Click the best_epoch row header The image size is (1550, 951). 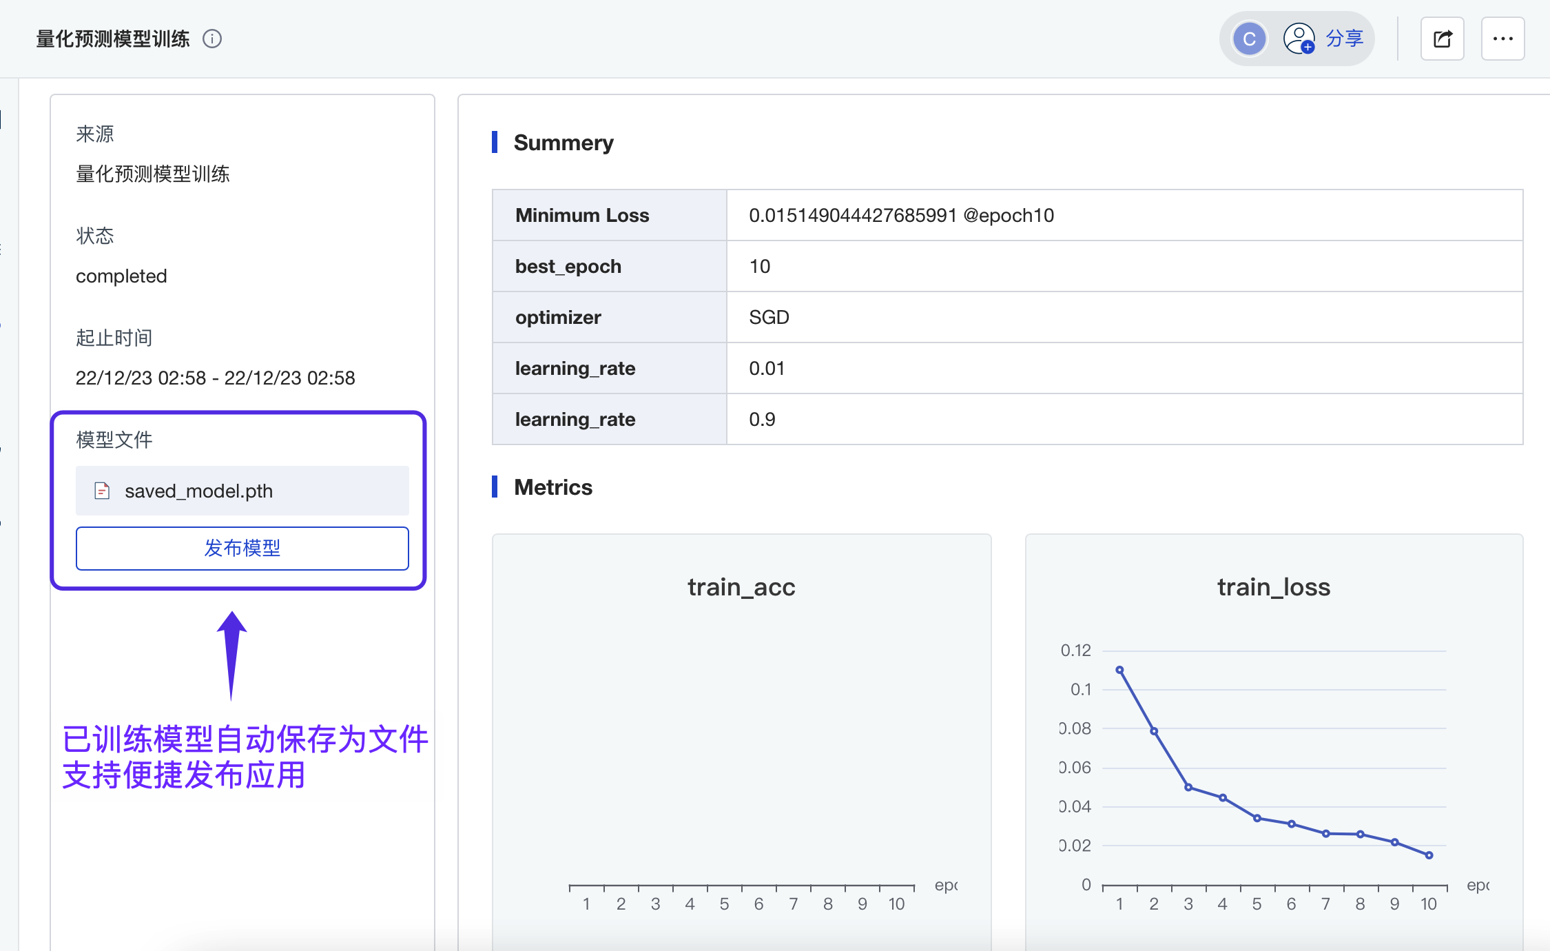(x=610, y=266)
